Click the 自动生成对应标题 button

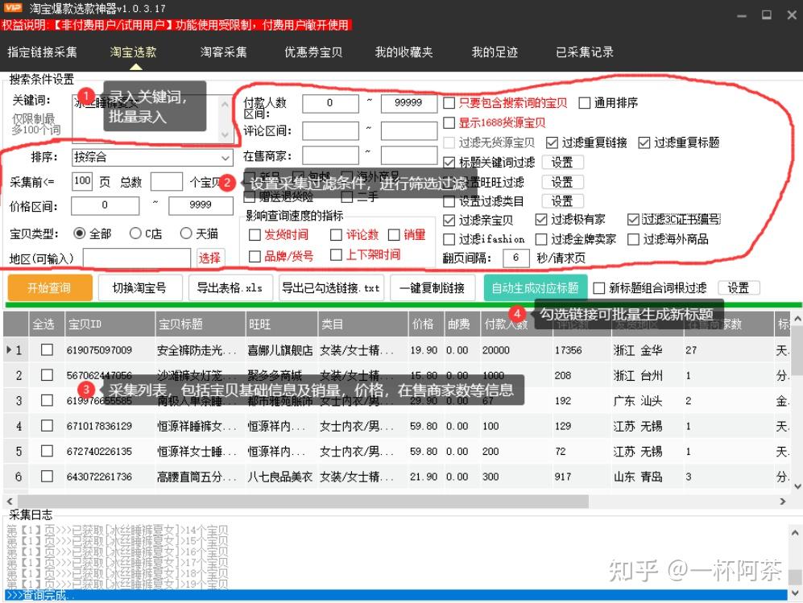(x=535, y=287)
